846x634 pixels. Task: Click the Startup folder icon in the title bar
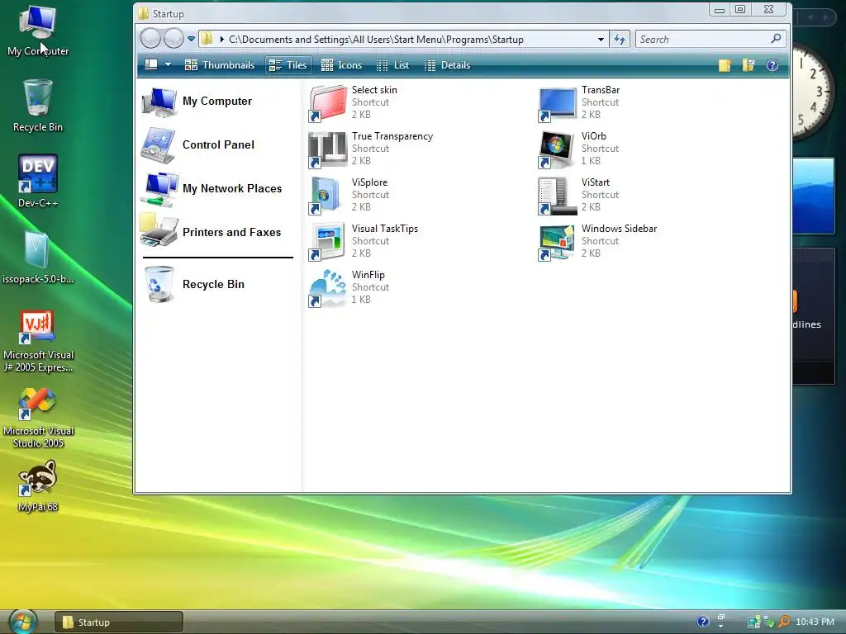[143, 13]
